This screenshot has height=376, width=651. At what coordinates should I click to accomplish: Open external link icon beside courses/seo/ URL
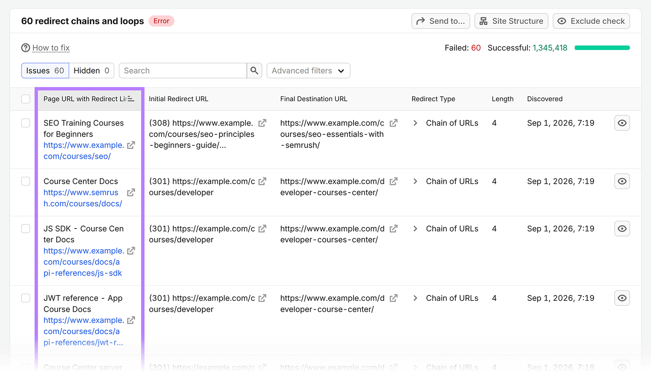click(x=131, y=145)
